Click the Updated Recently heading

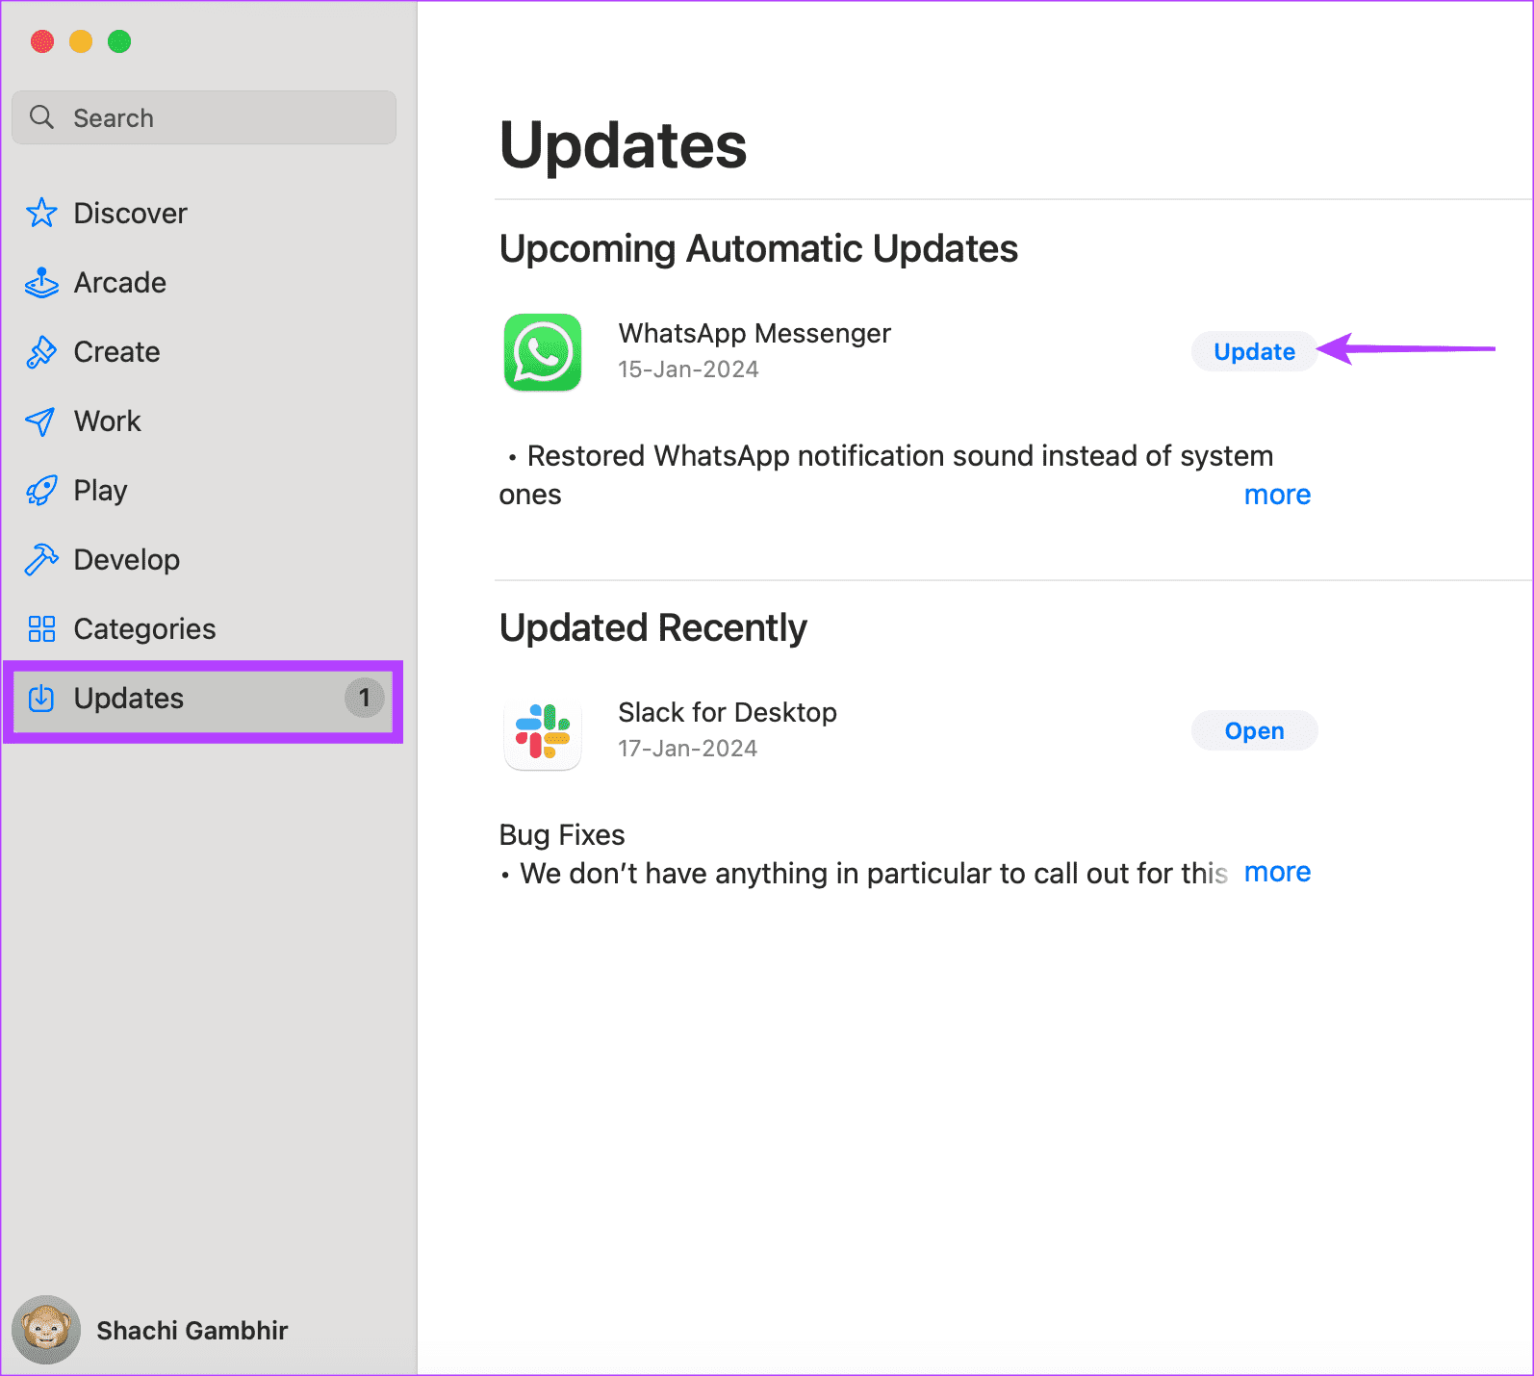click(x=653, y=628)
